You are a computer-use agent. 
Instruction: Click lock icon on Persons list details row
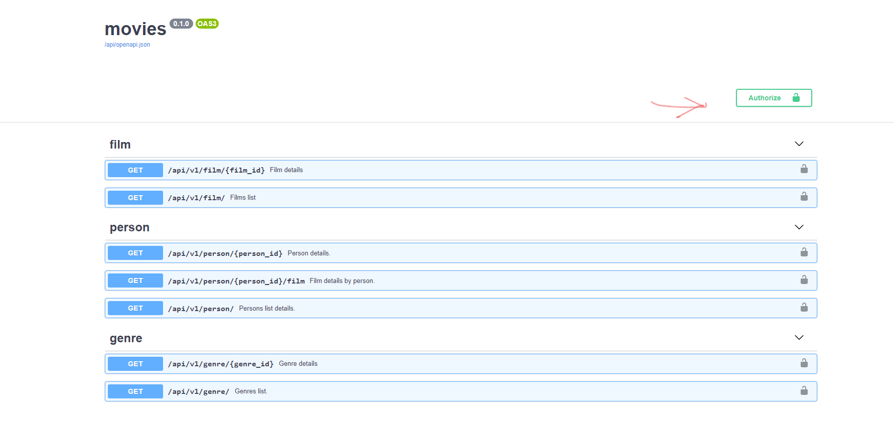click(x=804, y=308)
